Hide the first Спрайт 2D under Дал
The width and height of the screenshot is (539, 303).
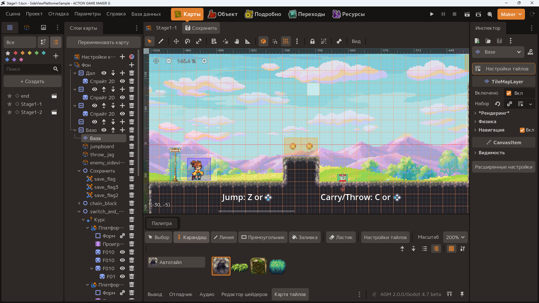[x=122, y=81]
